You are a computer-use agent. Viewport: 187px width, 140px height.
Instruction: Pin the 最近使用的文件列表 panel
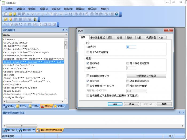(x=180, y=112)
